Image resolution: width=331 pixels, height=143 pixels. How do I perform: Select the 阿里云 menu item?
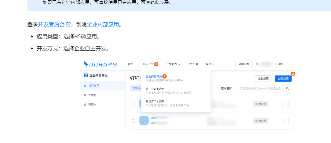click(210, 64)
